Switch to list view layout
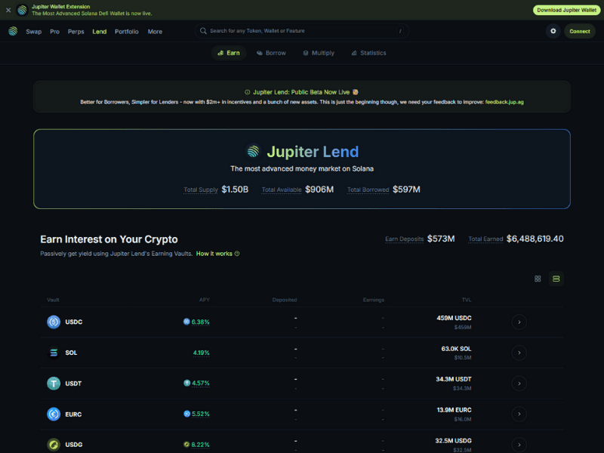The width and height of the screenshot is (604, 453). point(556,279)
